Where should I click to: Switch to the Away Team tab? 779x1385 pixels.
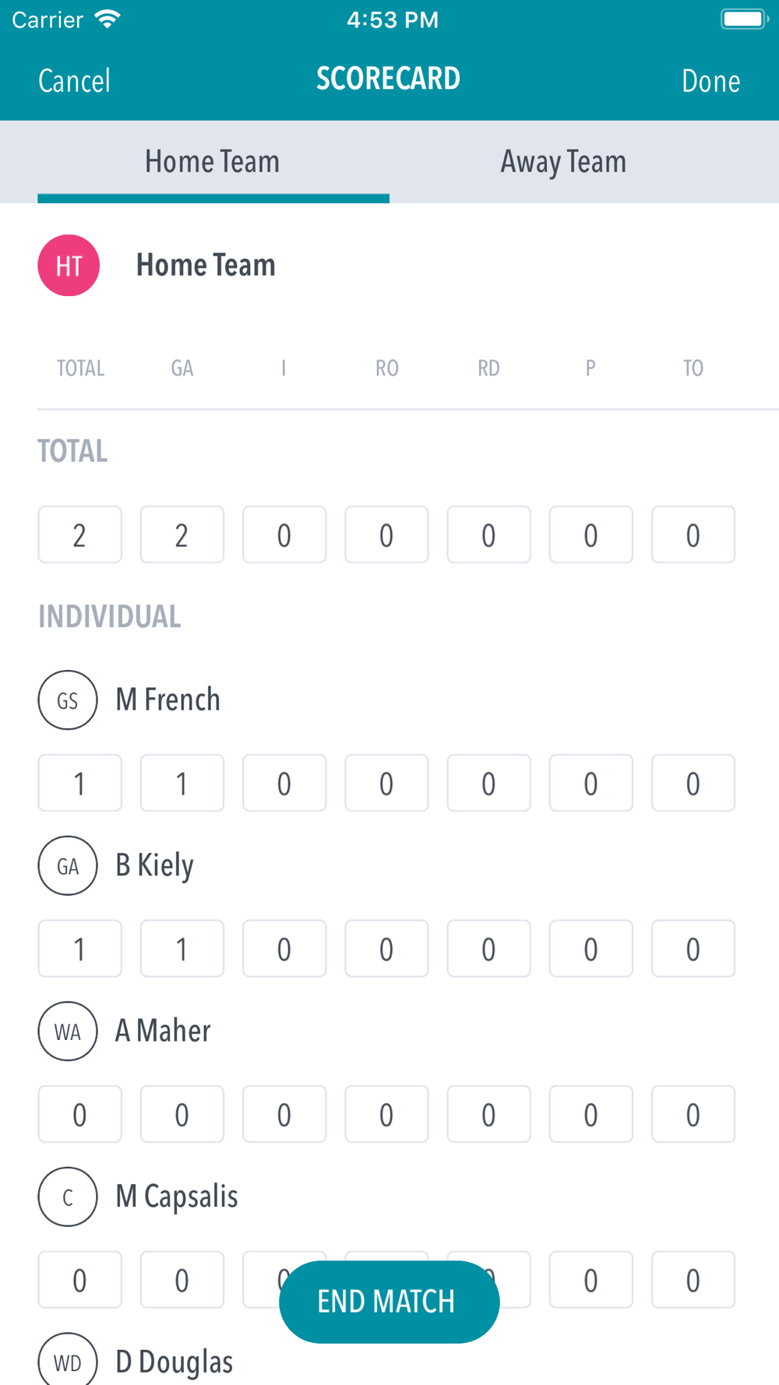point(563,162)
